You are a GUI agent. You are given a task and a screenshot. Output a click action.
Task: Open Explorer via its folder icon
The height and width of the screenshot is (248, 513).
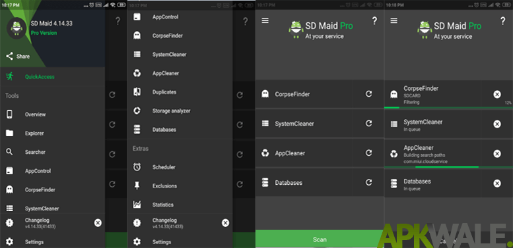tap(9, 133)
